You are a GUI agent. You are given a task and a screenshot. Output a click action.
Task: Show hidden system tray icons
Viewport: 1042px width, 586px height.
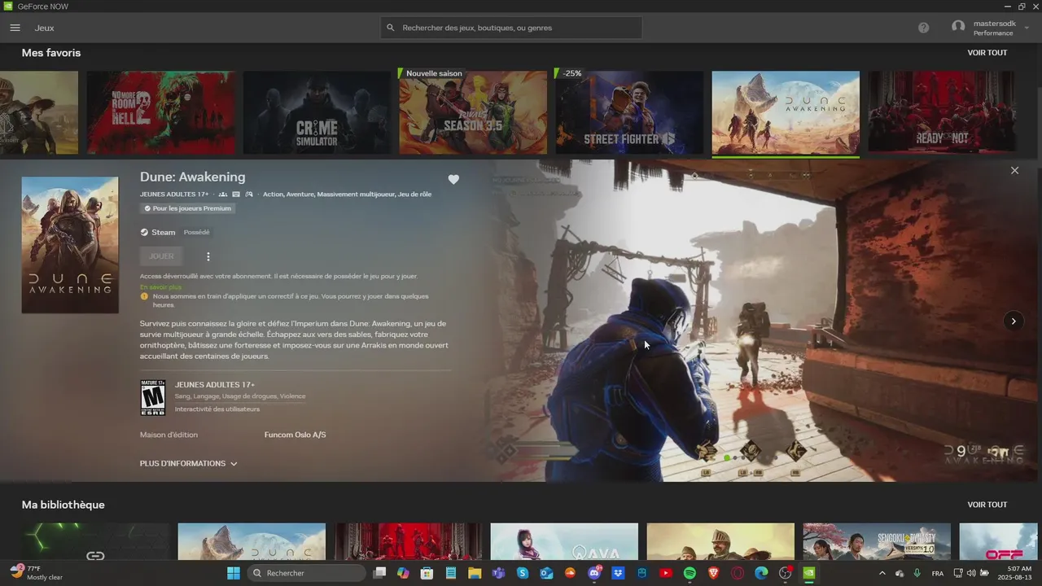[x=882, y=573]
